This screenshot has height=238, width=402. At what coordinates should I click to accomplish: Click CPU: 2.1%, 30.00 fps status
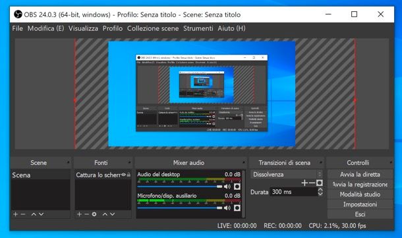tap(337, 225)
